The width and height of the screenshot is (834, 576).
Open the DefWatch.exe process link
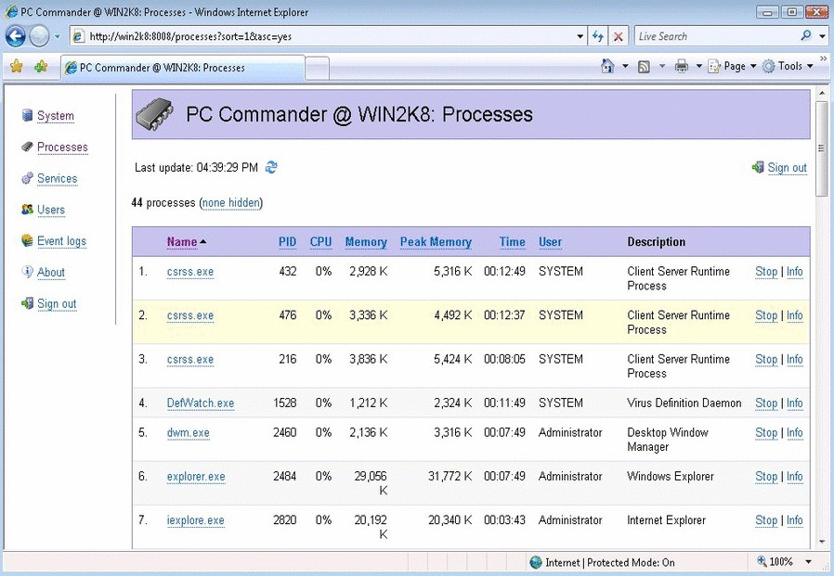[x=201, y=403]
